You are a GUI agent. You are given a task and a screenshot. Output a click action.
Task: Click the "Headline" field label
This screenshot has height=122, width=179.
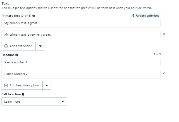[8, 55]
